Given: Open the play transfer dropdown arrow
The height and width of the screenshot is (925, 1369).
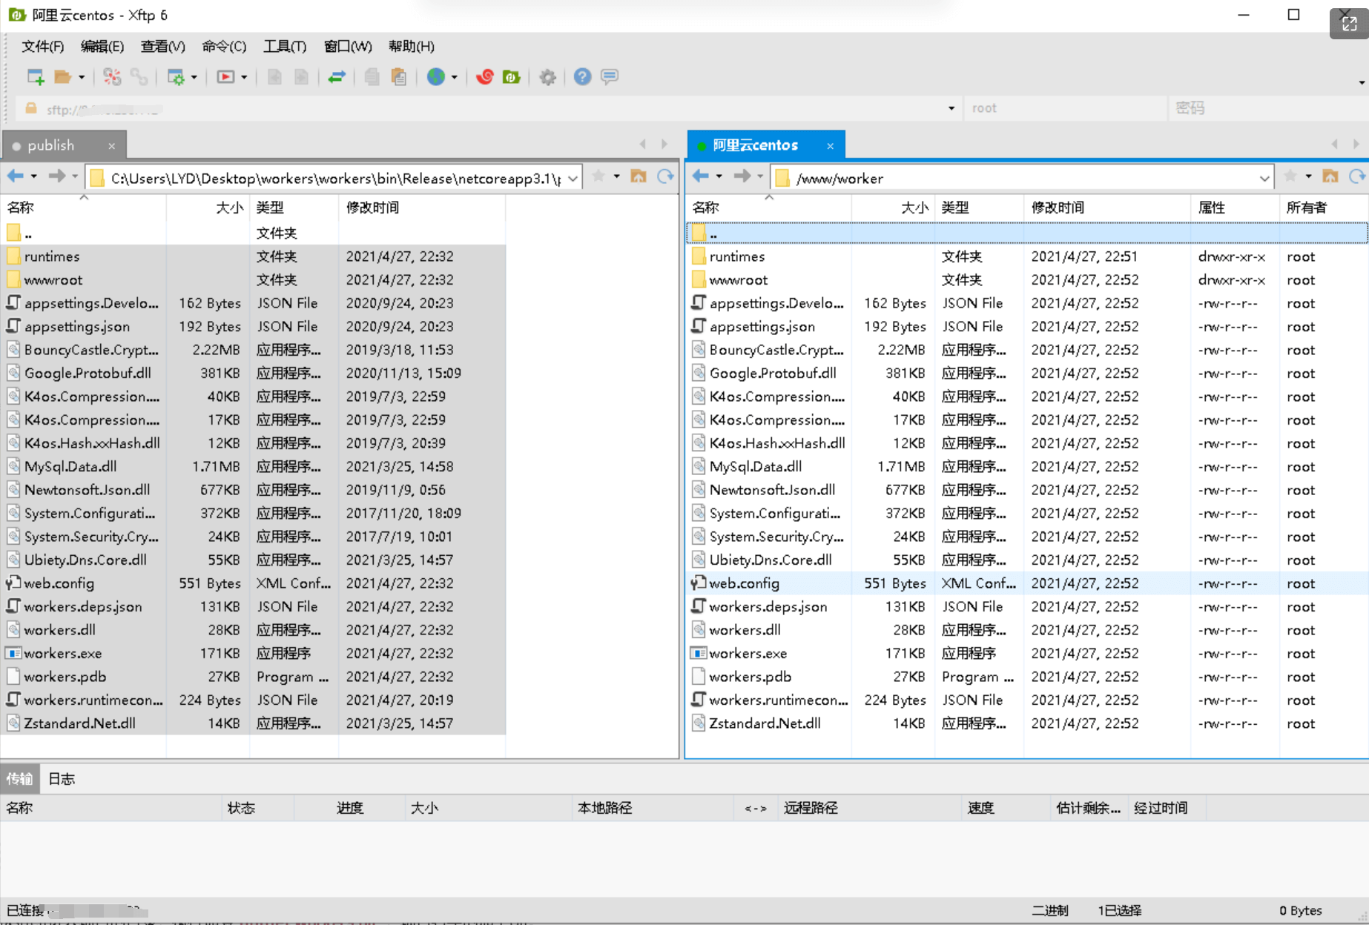Looking at the screenshot, I should pos(244,77).
